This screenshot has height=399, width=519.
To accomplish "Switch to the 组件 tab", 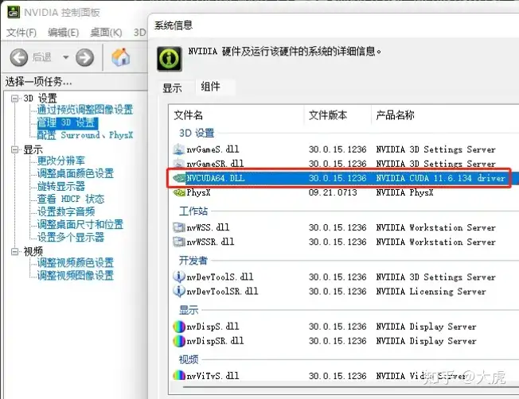I will [x=210, y=87].
